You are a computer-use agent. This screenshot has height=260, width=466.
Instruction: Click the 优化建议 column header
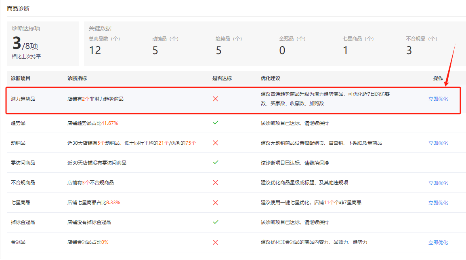click(271, 78)
